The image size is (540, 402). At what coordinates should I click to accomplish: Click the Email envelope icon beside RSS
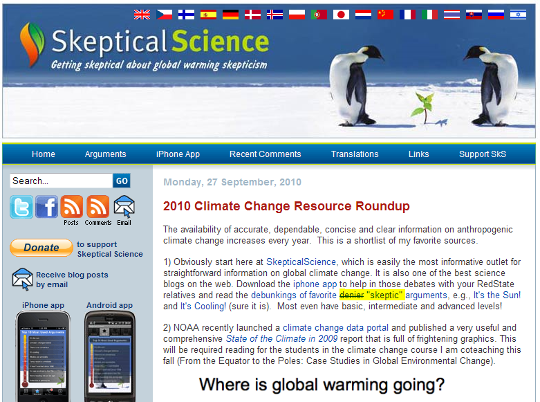click(x=124, y=207)
